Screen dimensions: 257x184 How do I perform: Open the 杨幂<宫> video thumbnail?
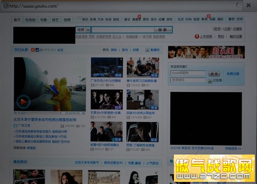(107, 131)
